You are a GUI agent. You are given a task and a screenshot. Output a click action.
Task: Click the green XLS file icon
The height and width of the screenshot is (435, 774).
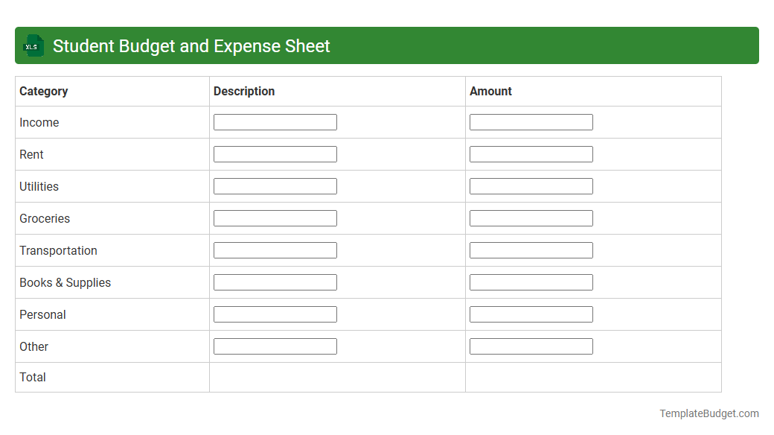pos(33,45)
